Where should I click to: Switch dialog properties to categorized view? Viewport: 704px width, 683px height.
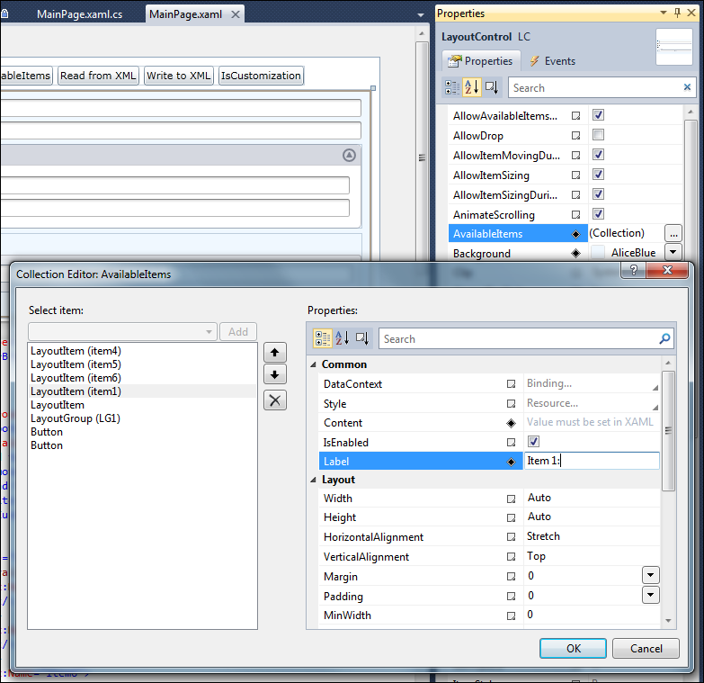[323, 338]
